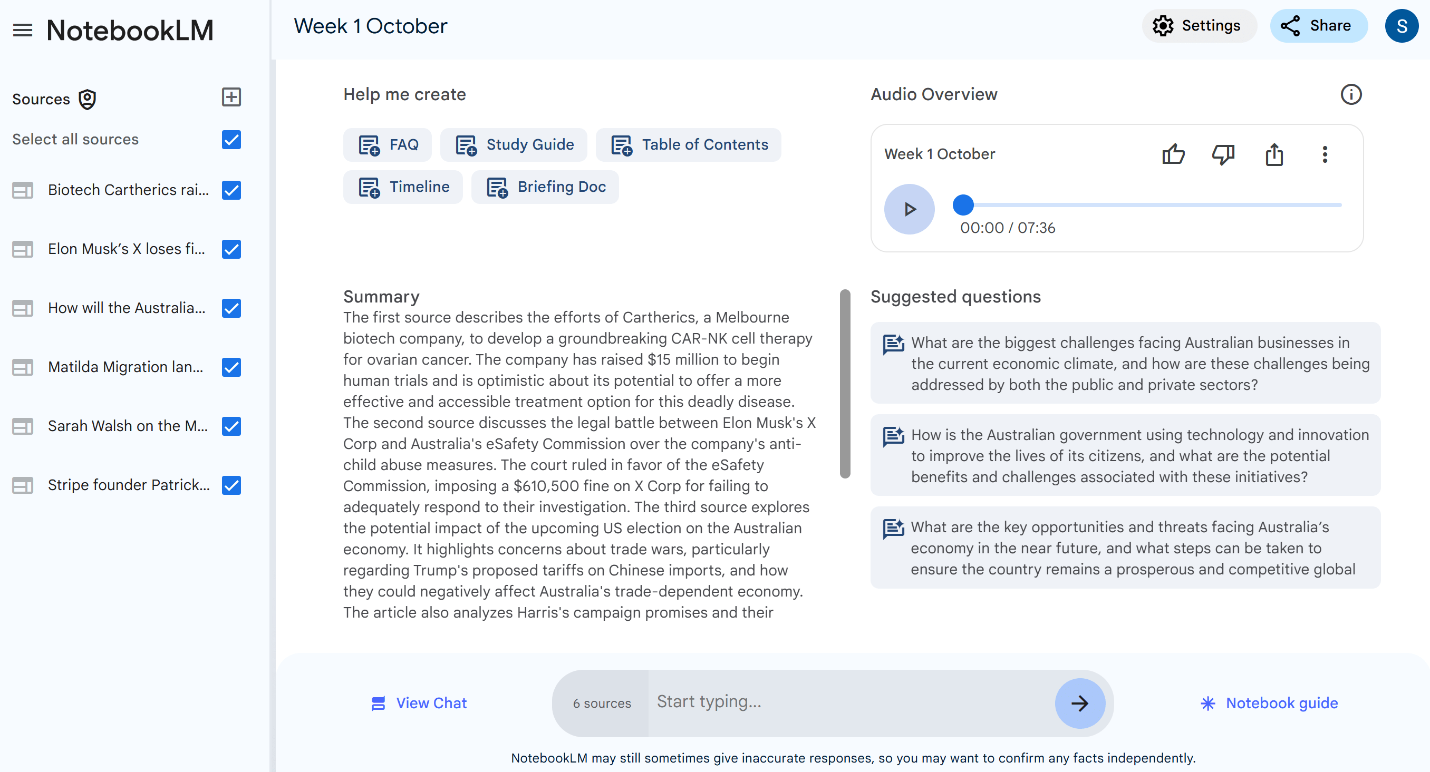
Task: Share the Week 1 October audio
Action: coord(1274,155)
